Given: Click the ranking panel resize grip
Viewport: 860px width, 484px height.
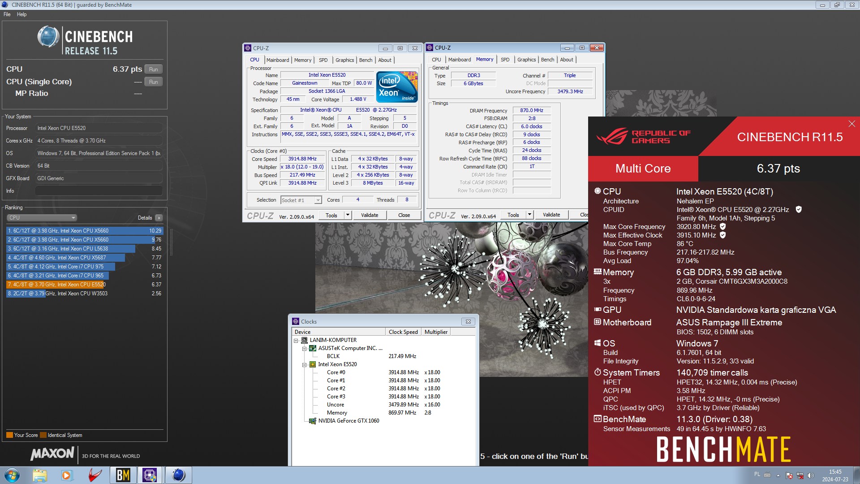Looking at the screenshot, I should [171, 242].
